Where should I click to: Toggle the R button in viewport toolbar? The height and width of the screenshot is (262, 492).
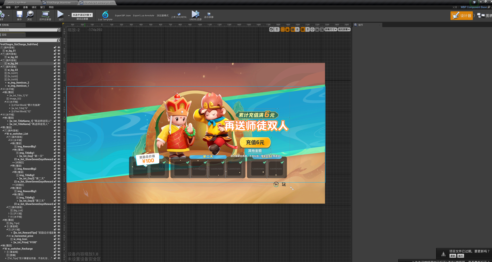[297, 29]
